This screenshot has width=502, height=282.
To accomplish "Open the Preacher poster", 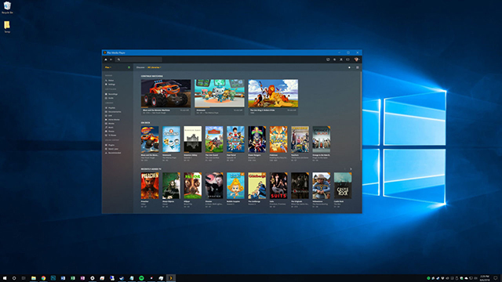I will coord(150,186).
